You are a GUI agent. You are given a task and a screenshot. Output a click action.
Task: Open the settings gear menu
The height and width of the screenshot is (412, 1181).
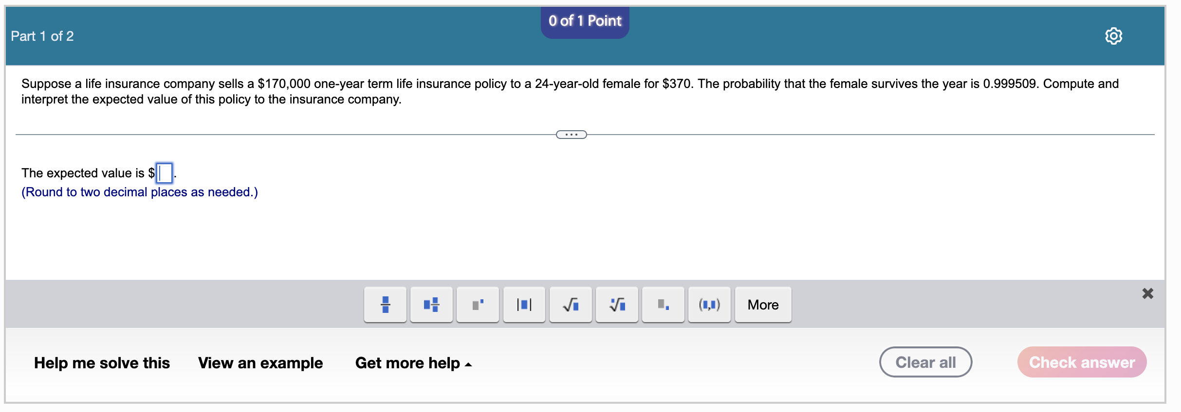[x=1114, y=35]
